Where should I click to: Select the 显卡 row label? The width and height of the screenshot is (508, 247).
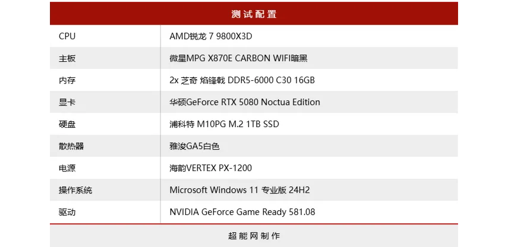pyautogui.click(x=67, y=102)
